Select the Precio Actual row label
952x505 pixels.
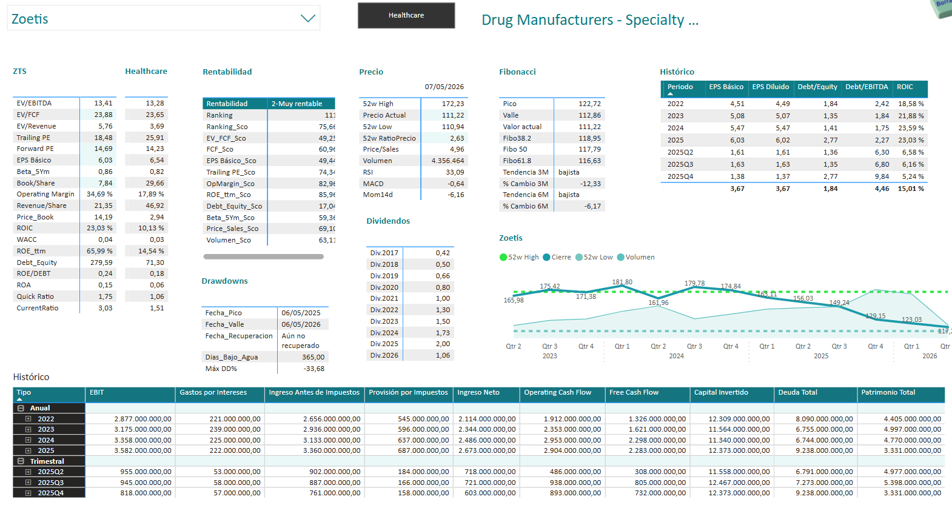pos(384,115)
